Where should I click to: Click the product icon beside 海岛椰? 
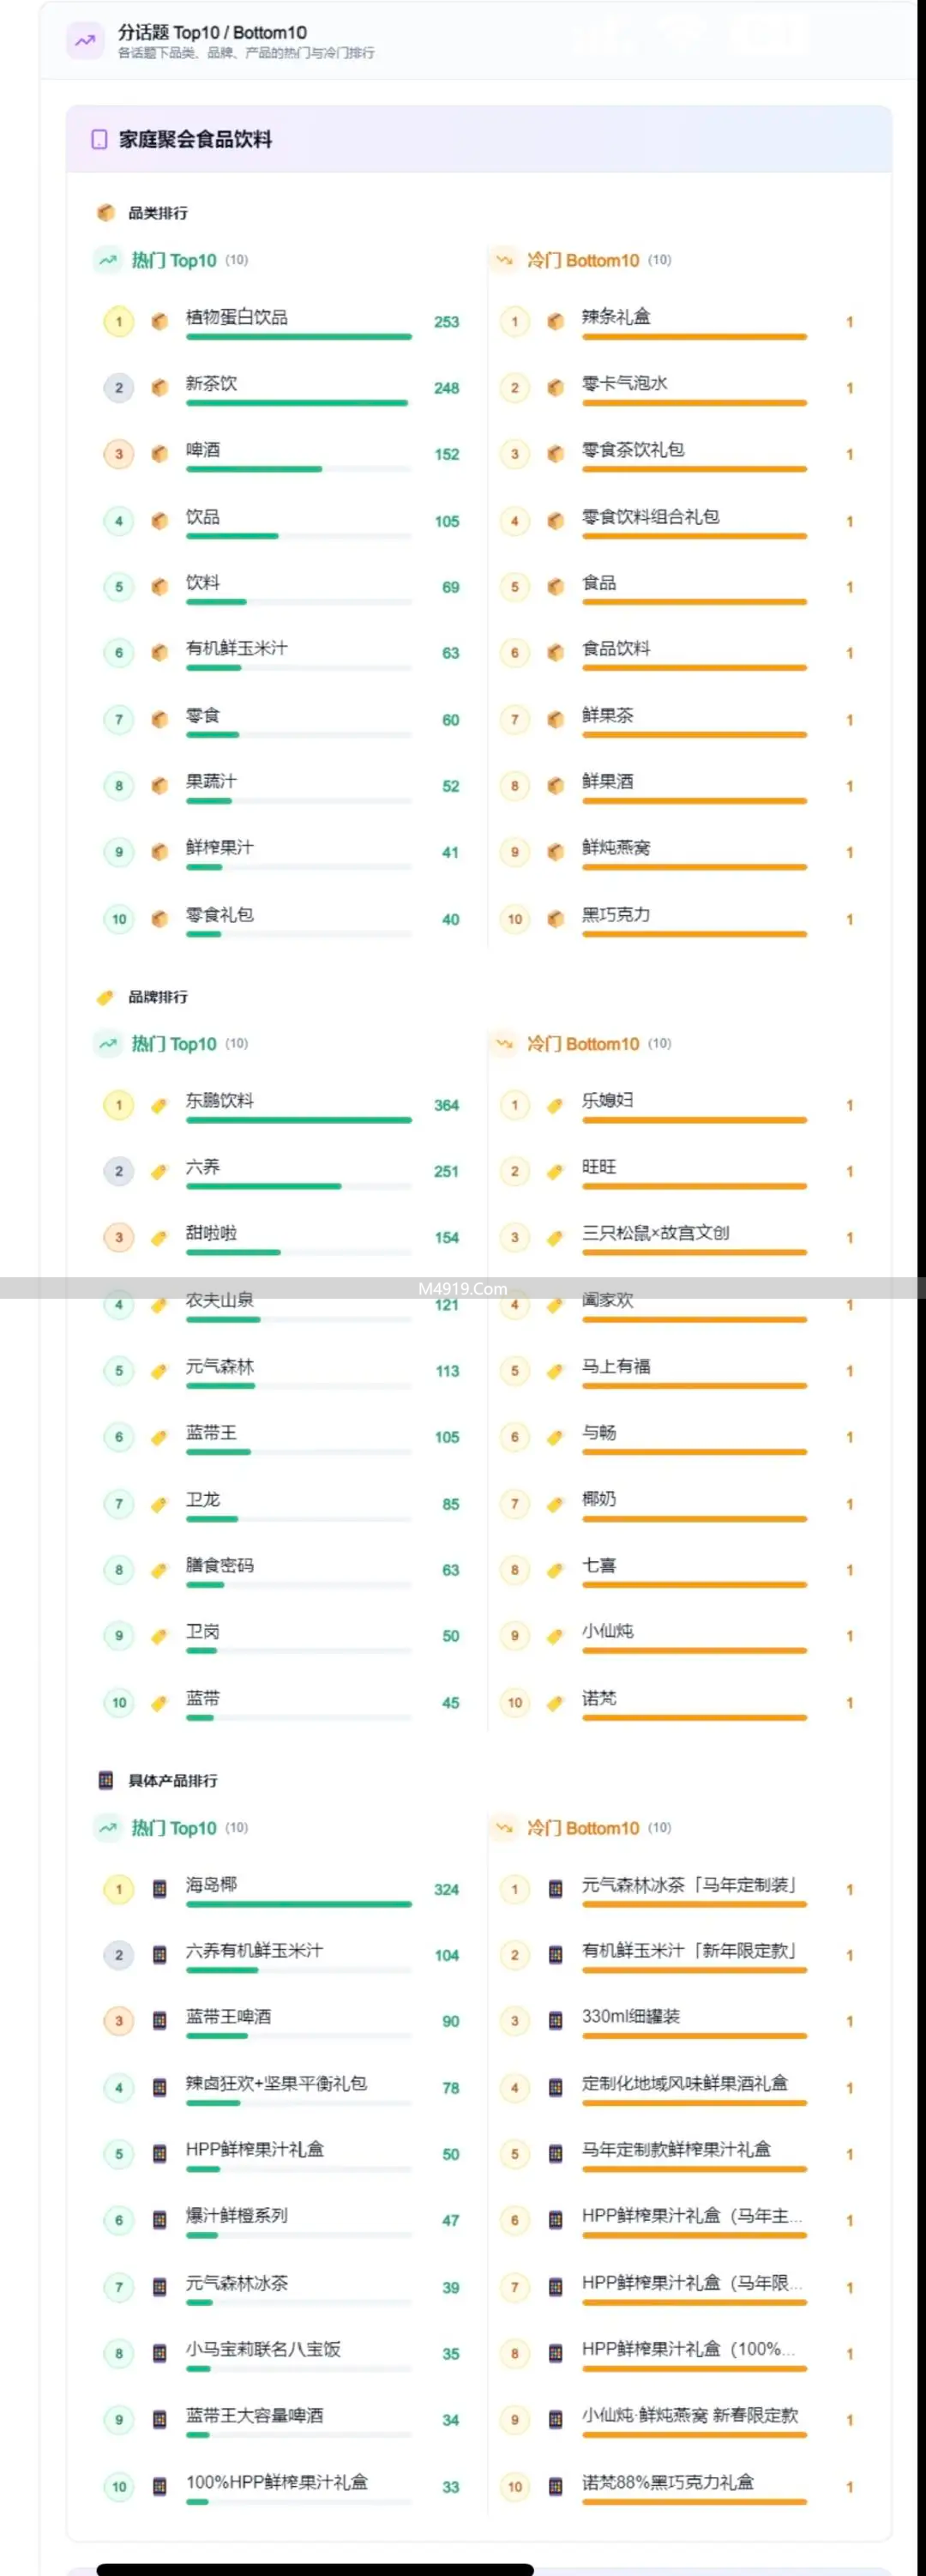pos(158,1888)
